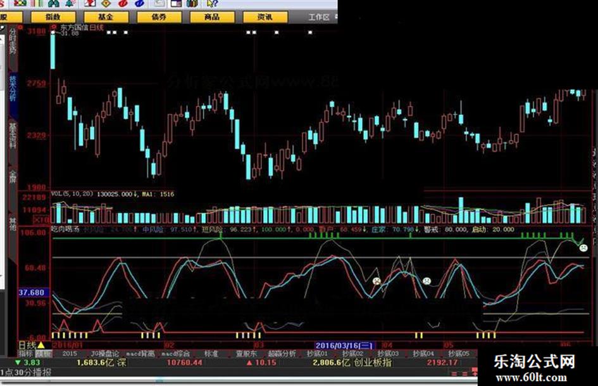
Task: Click the red swirl toolbar icon
Action: (123, 3)
